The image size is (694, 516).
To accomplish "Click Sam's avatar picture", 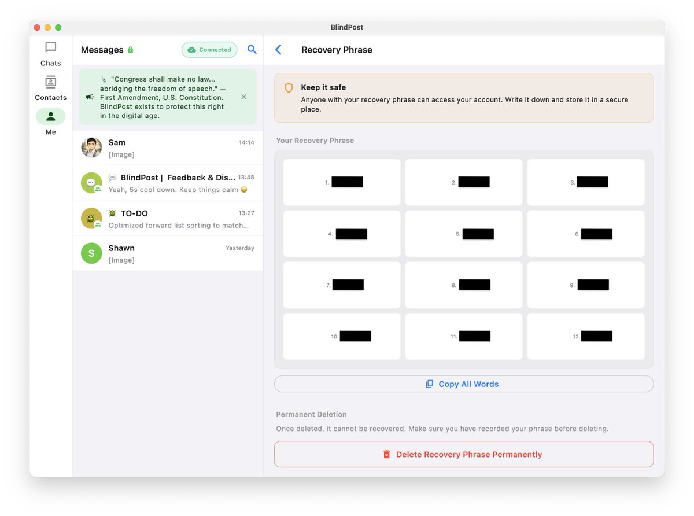I will [91, 148].
